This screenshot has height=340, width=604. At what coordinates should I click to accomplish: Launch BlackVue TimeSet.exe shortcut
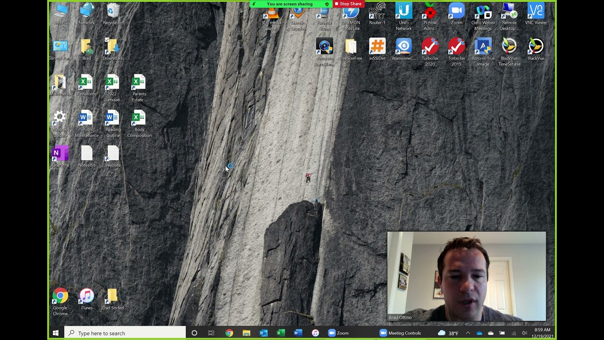click(509, 52)
